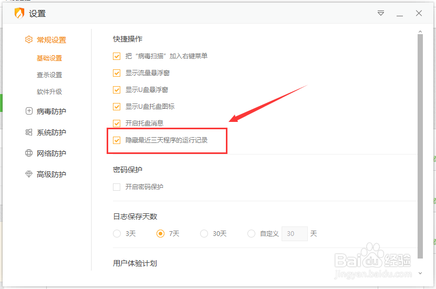The width and height of the screenshot is (436, 289).
Task: Click the 密码保护 section heading
Action: point(128,170)
